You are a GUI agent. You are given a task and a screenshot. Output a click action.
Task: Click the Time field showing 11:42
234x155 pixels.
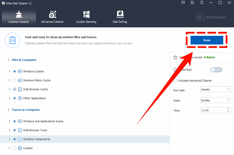tap(212, 110)
